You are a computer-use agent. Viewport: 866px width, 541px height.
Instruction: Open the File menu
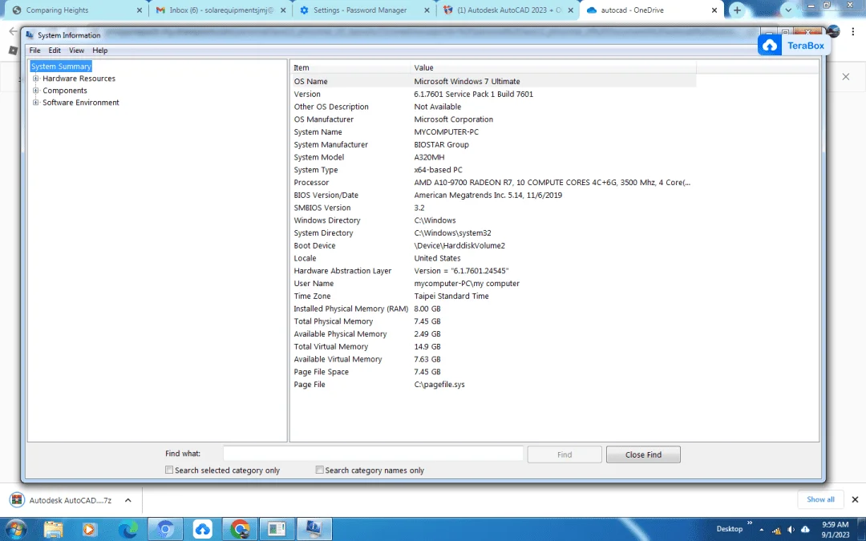click(34, 50)
